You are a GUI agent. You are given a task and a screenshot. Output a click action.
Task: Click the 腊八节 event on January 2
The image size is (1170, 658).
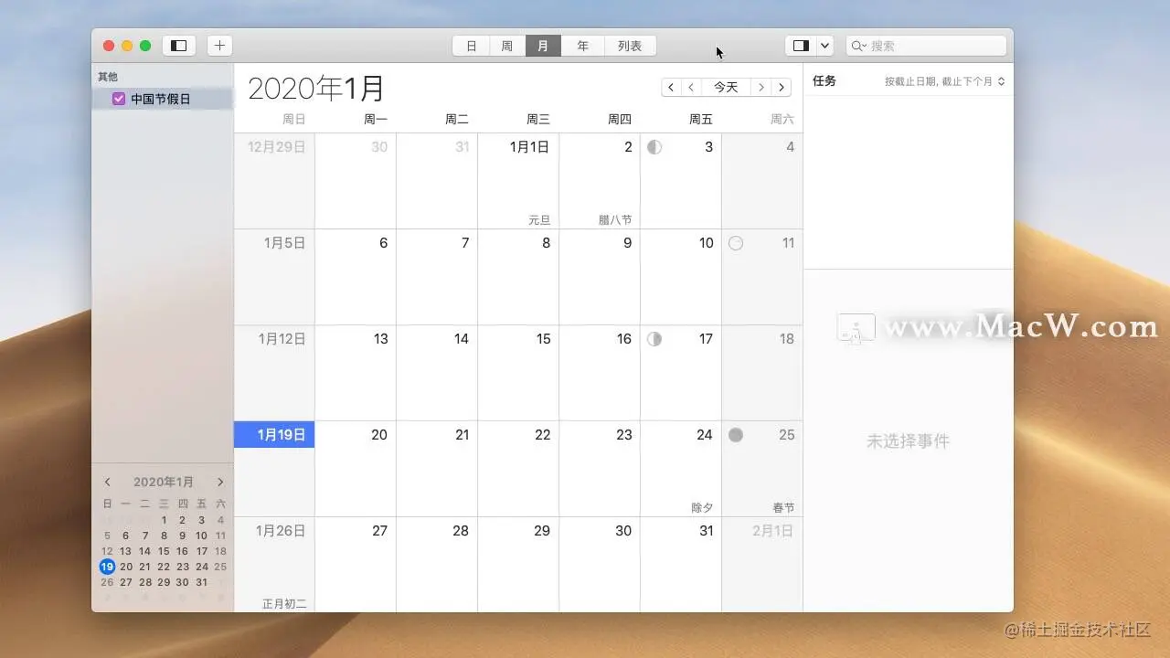[x=615, y=220]
